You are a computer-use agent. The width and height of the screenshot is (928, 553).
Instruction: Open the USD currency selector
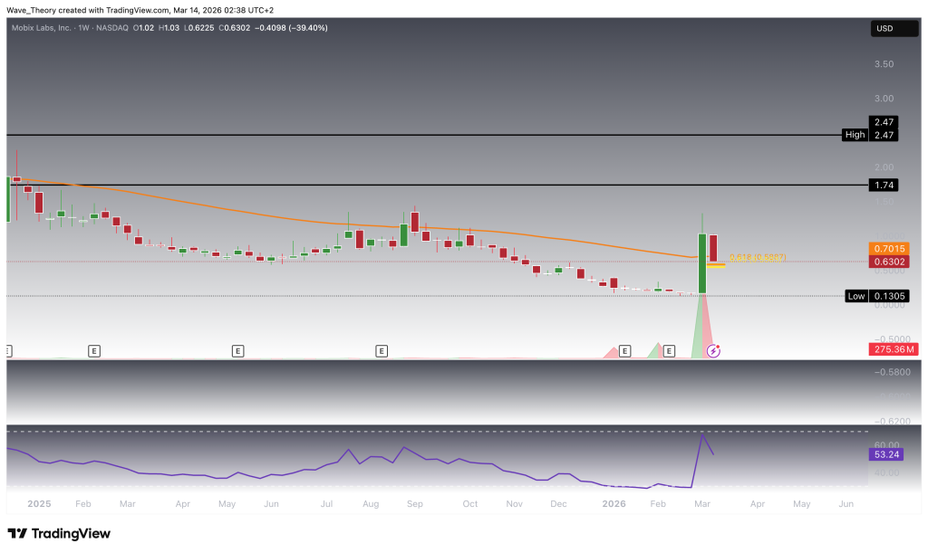(883, 29)
